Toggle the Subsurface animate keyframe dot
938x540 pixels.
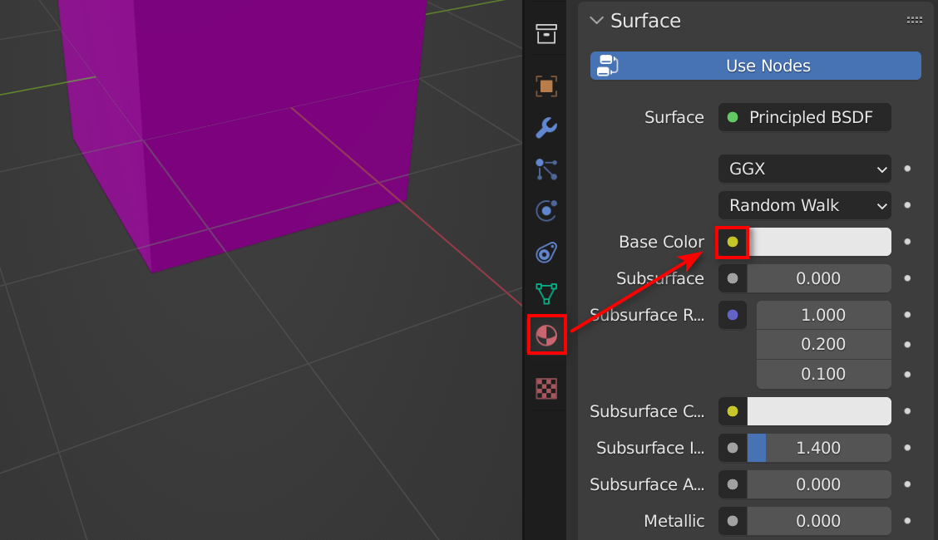tap(907, 278)
